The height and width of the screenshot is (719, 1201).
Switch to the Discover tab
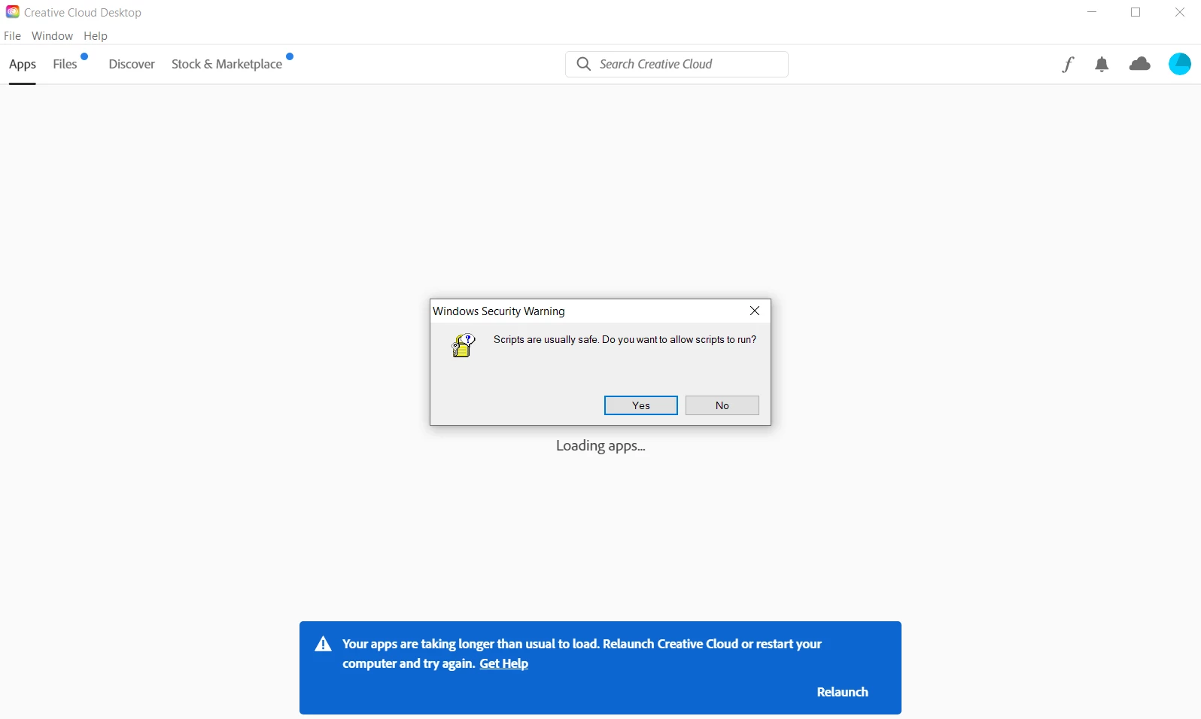pyautogui.click(x=132, y=65)
